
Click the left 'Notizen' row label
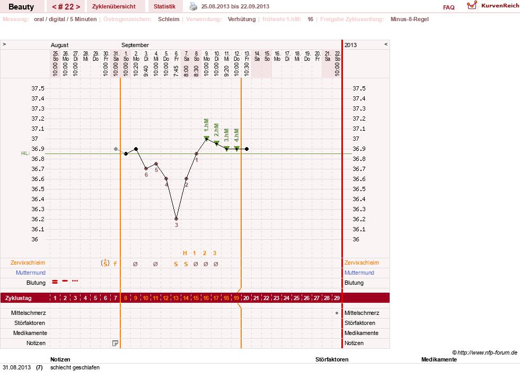(36, 343)
